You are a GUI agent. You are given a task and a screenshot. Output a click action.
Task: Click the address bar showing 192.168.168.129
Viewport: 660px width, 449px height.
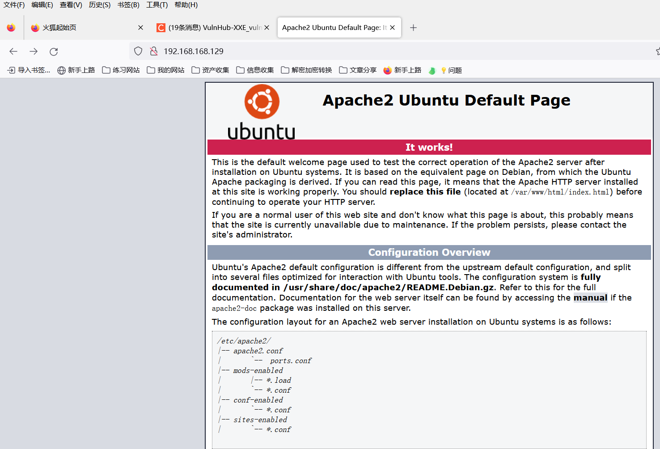pyautogui.click(x=393, y=51)
